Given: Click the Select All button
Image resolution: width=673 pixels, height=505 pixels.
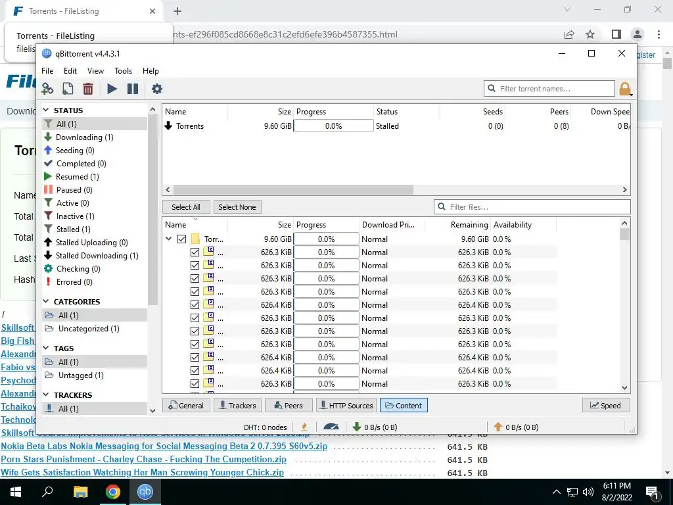Looking at the screenshot, I should point(186,207).
